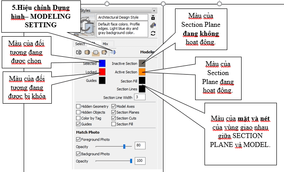
Task: Open Face settings icon in Styles
Action: (x=87, y=52)
